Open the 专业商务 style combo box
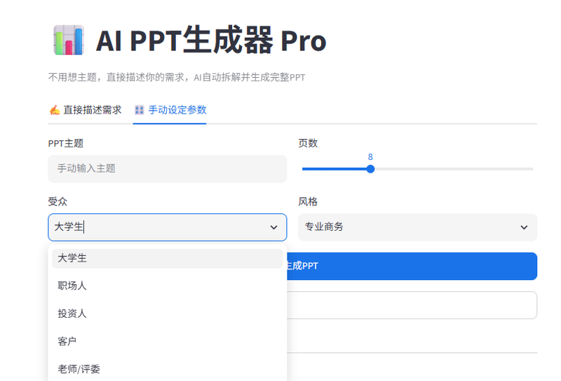Viewport: 561px width, 381px height. [x=417, y=227]
